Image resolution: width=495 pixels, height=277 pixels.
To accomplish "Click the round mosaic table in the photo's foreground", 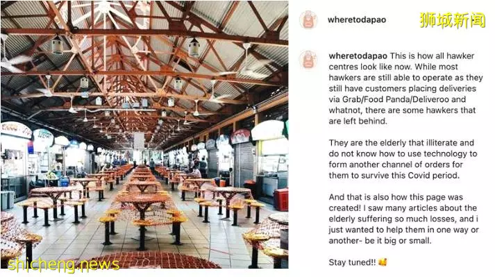I will 151,260.
